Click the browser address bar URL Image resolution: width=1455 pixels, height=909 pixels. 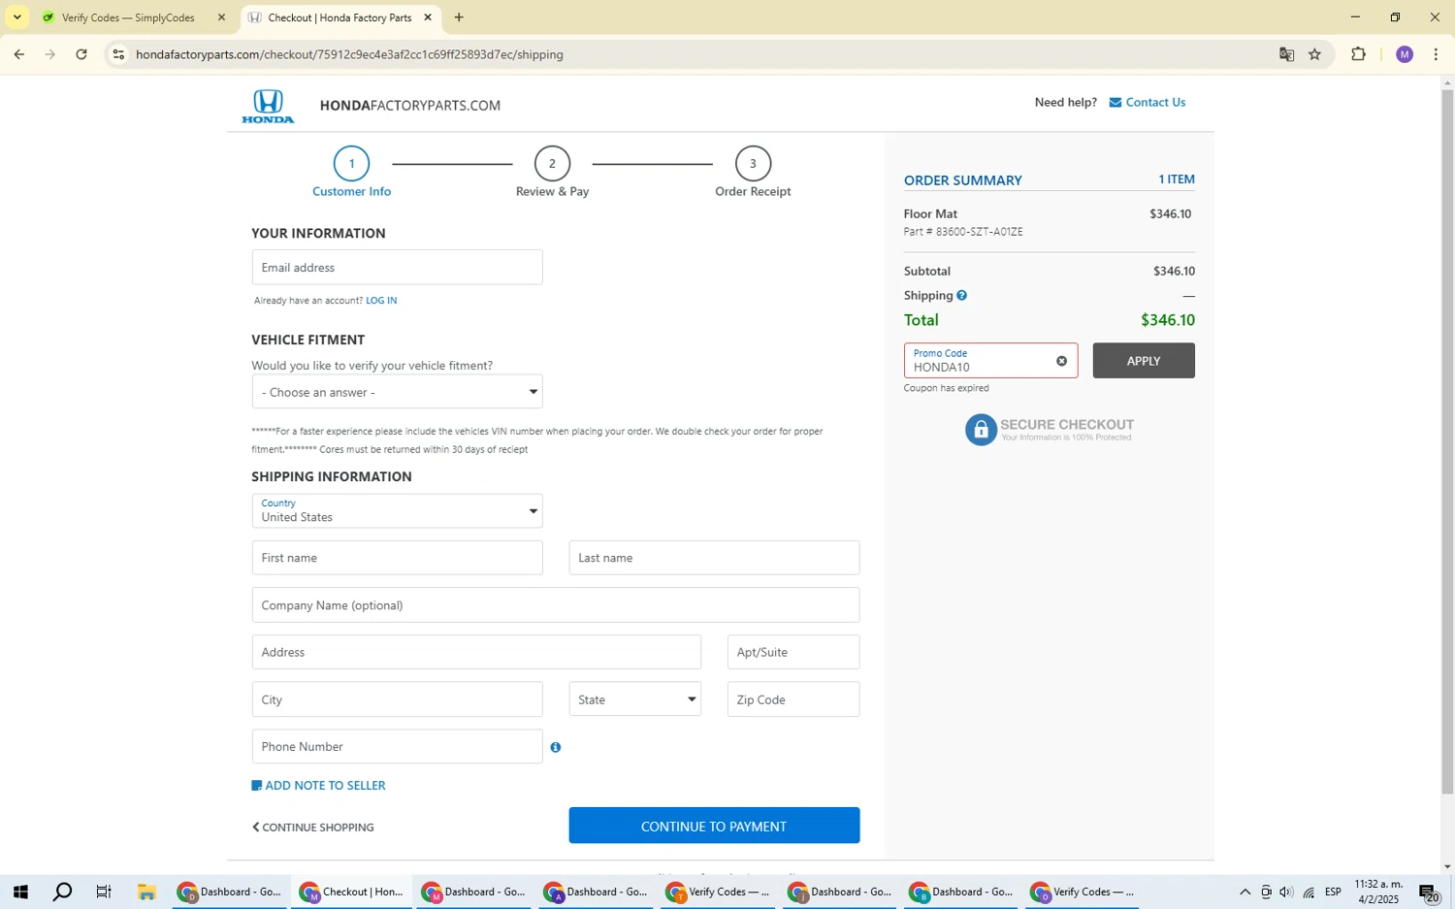[x=349, y=54]
